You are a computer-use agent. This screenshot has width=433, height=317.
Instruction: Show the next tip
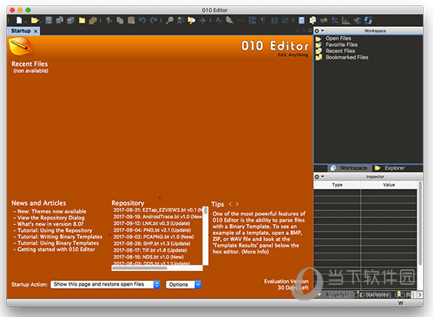(x=237, y=204)
